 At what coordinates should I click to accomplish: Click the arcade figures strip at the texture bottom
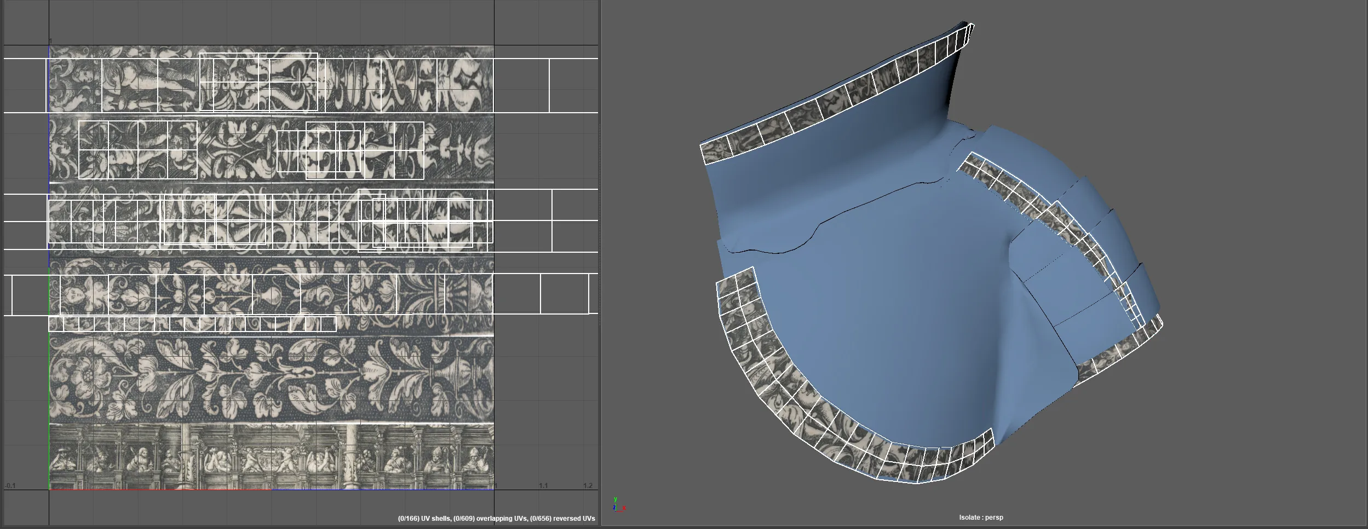(x=271, y=456)
